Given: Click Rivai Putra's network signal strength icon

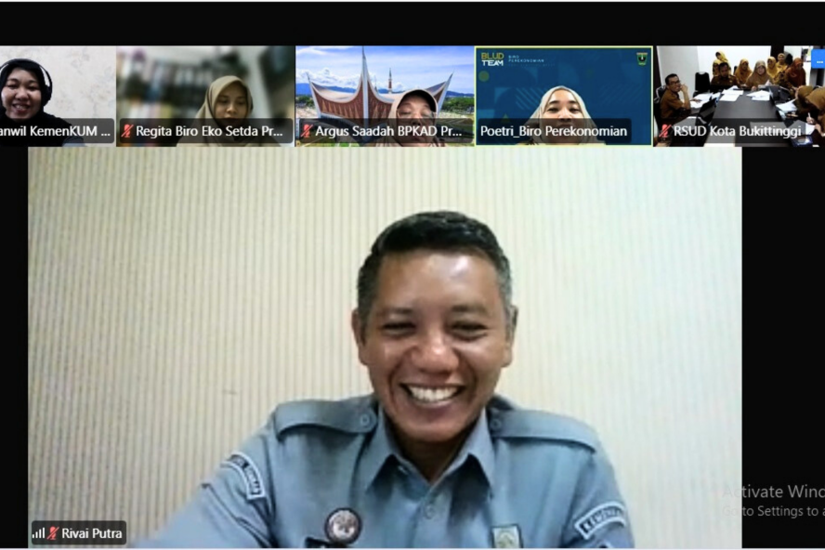Looking at the screenshot, I should point(39,533).
